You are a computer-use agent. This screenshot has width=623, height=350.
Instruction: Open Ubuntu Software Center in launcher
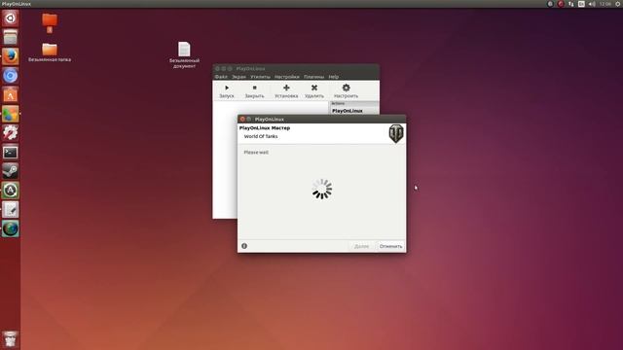11,95
